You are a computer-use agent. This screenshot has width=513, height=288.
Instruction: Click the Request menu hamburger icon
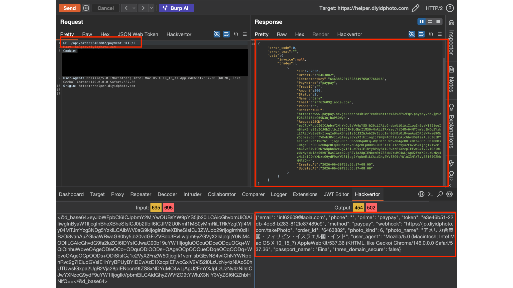click(245, 34)
